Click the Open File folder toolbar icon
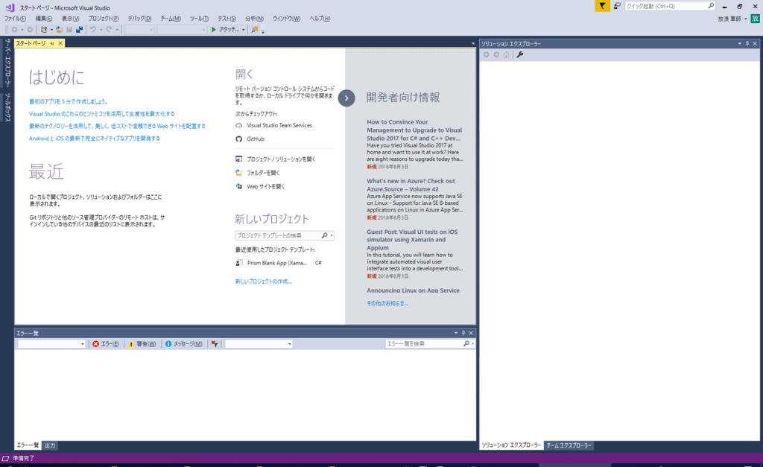763x467 pixels. point(60,30)
